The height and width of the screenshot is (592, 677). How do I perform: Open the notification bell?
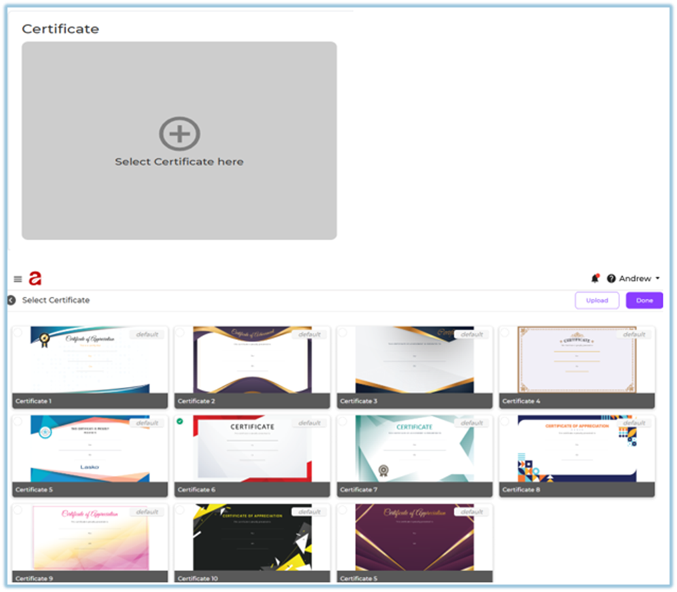595,278
